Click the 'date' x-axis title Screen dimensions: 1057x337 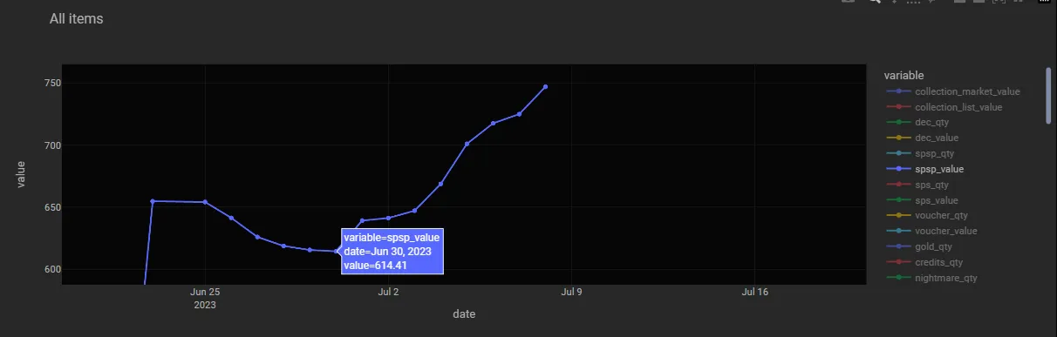464,313
